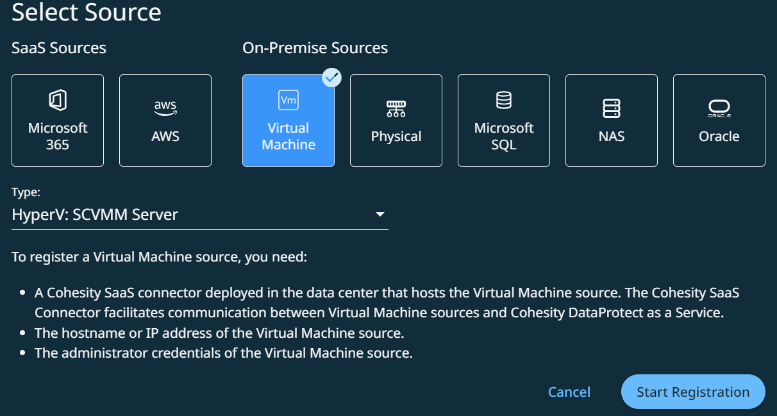This screenshot has width=777, height=416.
Task: Choose the Microsoft SQL source label
Action: click(504, 137)
